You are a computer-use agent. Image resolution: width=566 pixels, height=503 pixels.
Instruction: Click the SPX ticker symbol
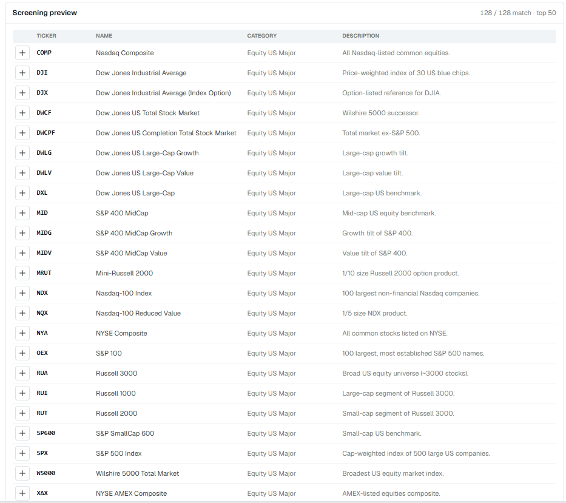42,453
